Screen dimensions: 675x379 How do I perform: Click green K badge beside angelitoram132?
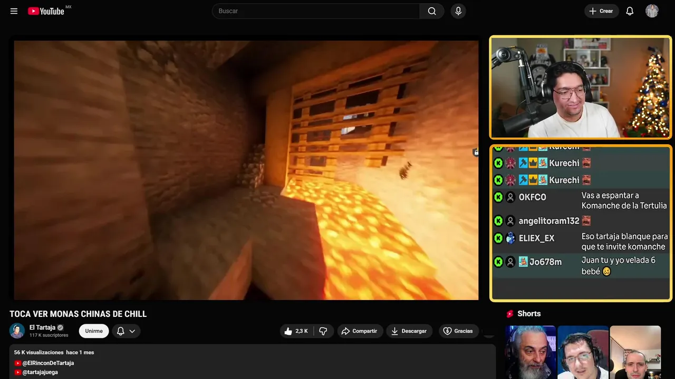pos(498,221)
